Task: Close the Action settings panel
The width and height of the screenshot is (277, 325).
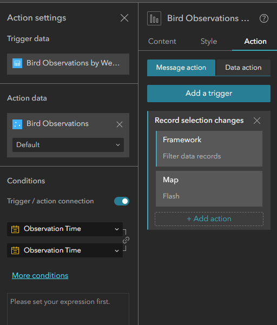Action: [x=124, y=18]
